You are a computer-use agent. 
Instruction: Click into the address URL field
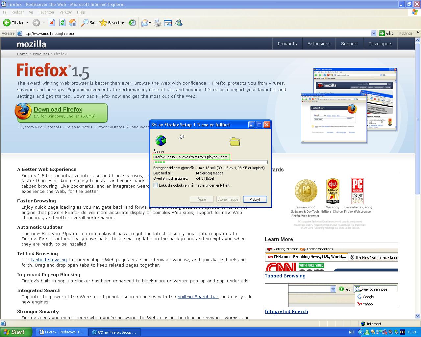pos(197,33)
